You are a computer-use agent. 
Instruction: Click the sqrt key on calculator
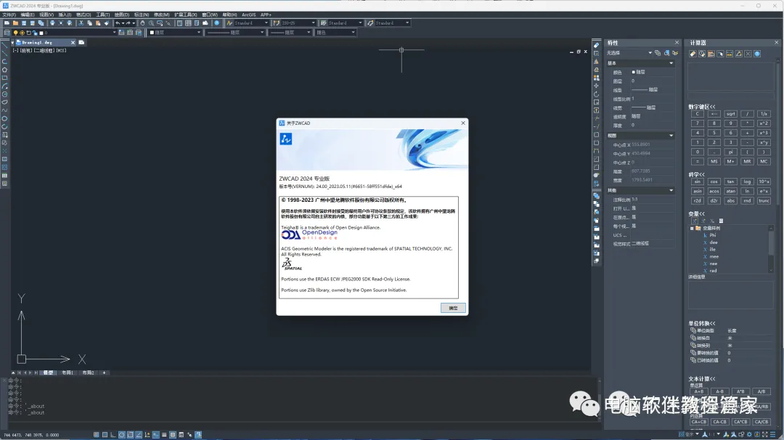[730, 114]
